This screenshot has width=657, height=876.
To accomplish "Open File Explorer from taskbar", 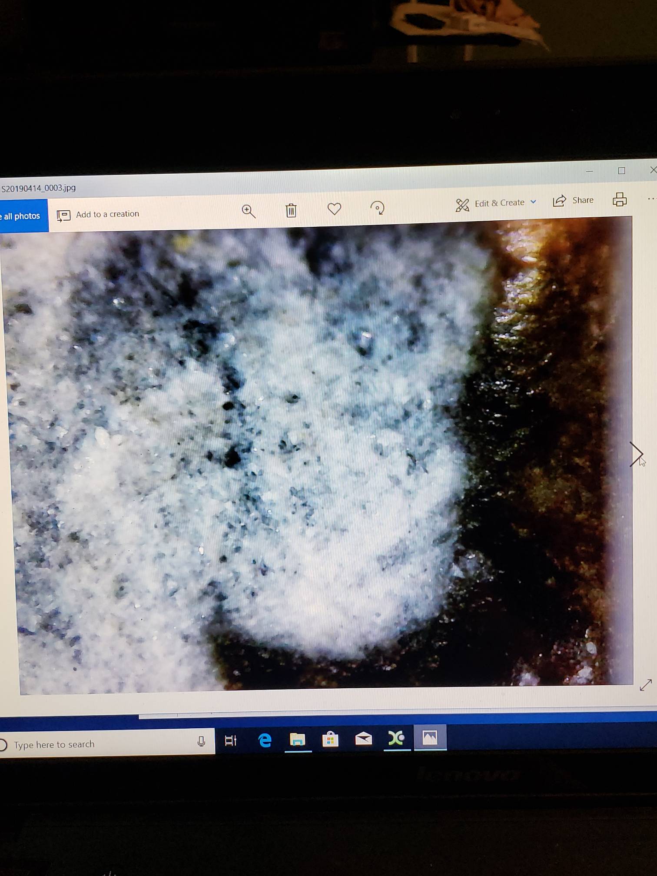I will [298, 739].
